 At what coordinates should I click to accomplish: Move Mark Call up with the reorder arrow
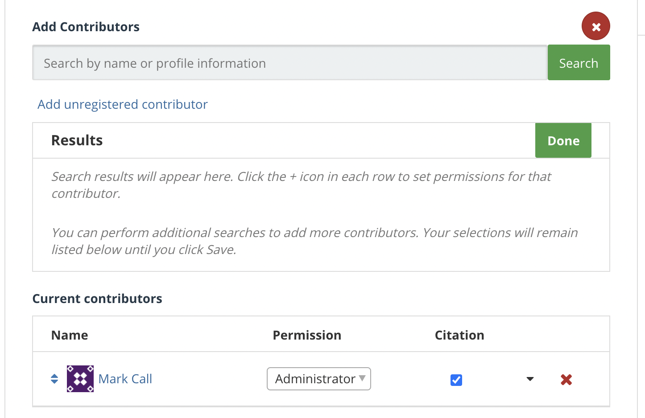[x=54, y=376]
